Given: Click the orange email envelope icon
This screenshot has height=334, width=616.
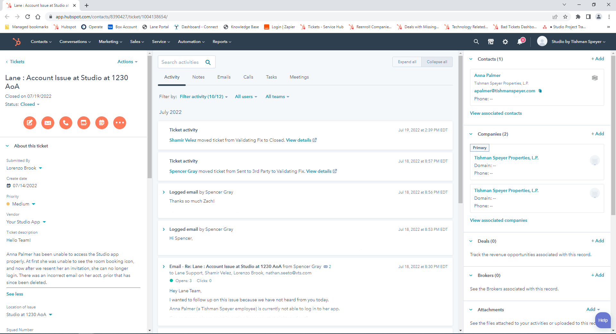Looking at the screenshot, I should pos(48,123).
